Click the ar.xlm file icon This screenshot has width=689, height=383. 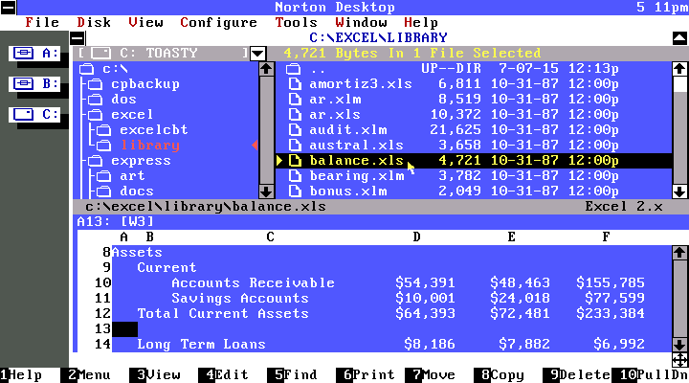295,100
